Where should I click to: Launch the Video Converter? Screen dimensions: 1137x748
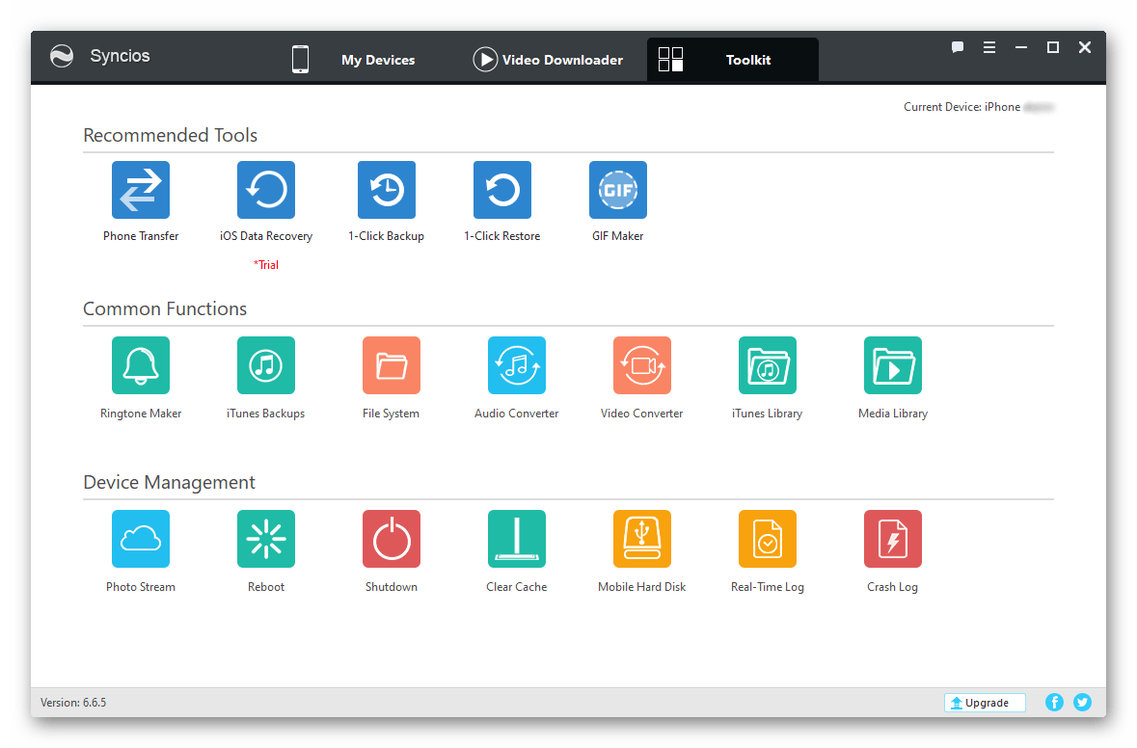click(642, 365)
